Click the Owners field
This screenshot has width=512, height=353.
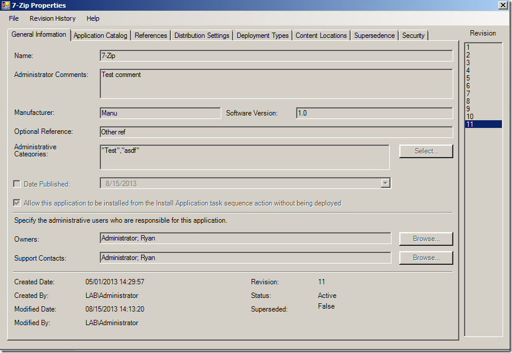245,238
